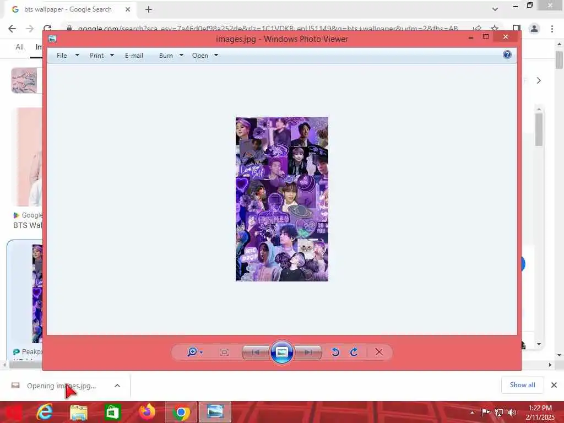Screen dimensions: 564x423
Task: Rotate the photo clockwise
Action: coord(354,352)
